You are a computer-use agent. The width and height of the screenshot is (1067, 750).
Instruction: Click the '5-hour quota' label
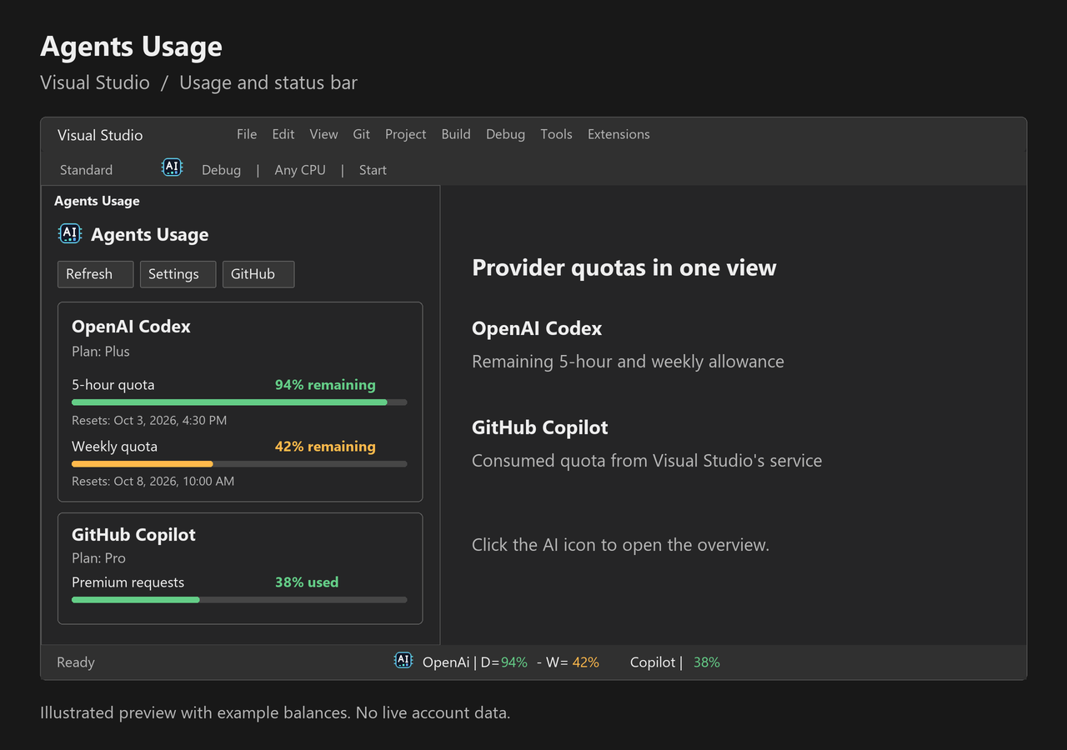point(113,385)
